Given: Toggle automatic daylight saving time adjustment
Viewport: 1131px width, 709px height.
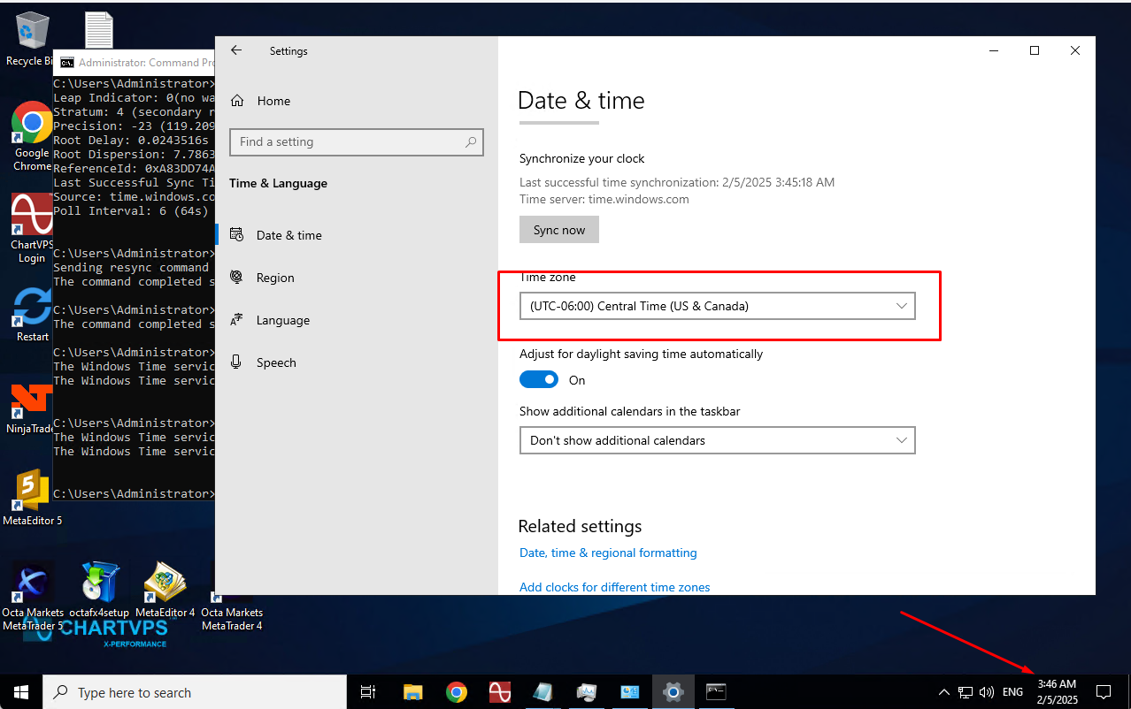Looking at the screenshot, I should tap(539, 379).
